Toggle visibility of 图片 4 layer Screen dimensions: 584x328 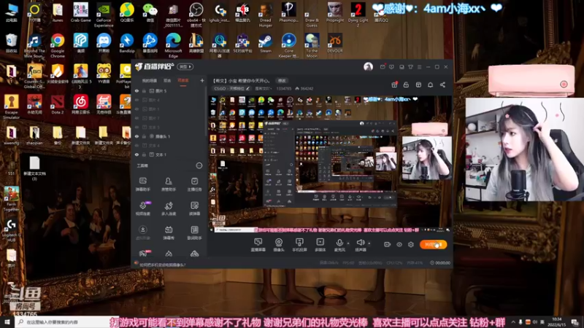tap(137, 100)
